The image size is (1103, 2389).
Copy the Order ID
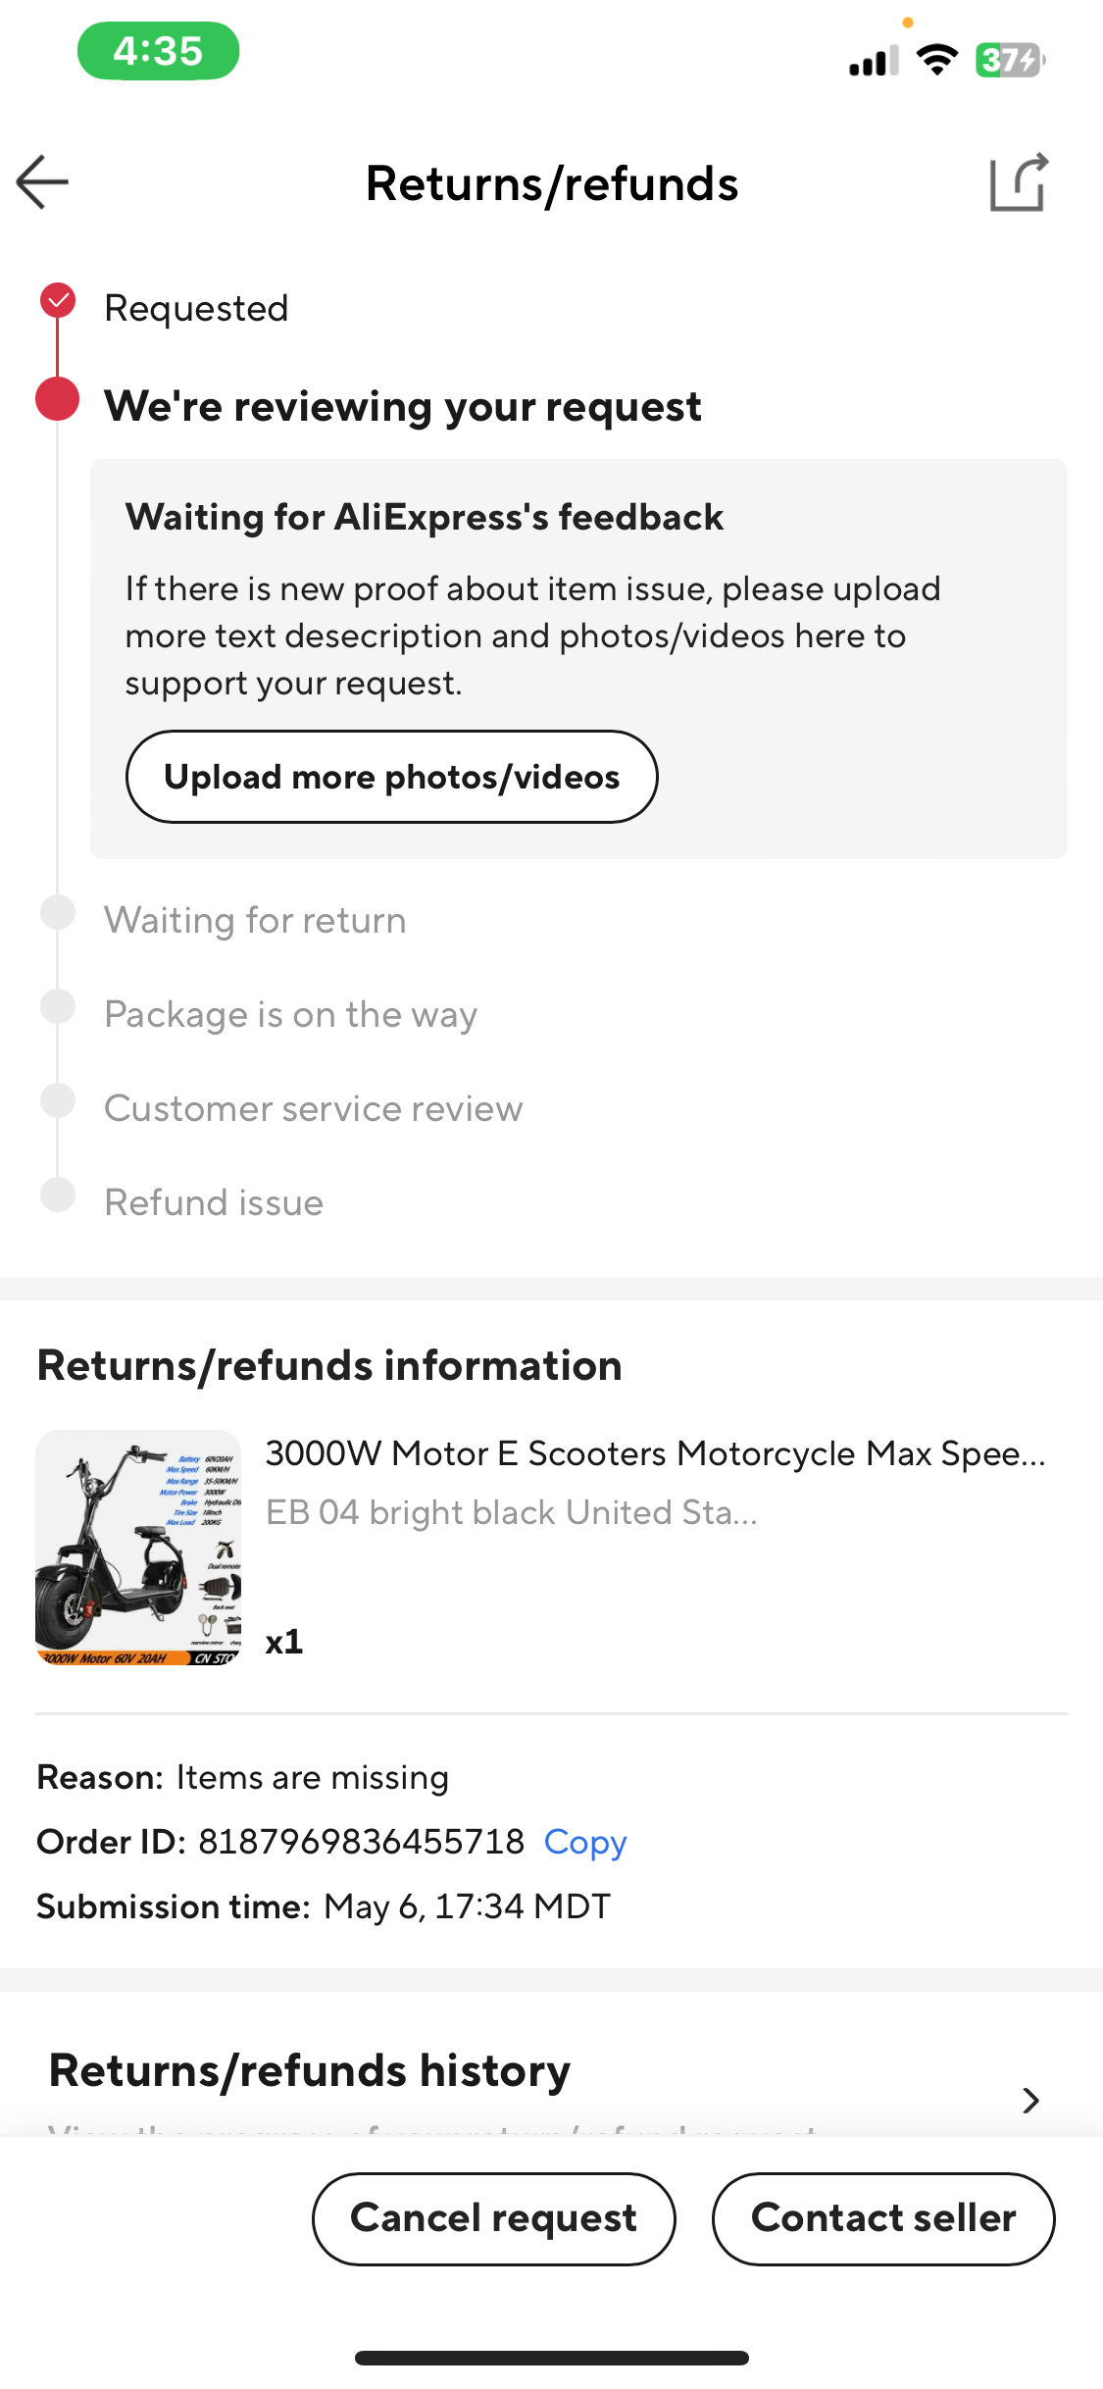(x=584, y=1842)
